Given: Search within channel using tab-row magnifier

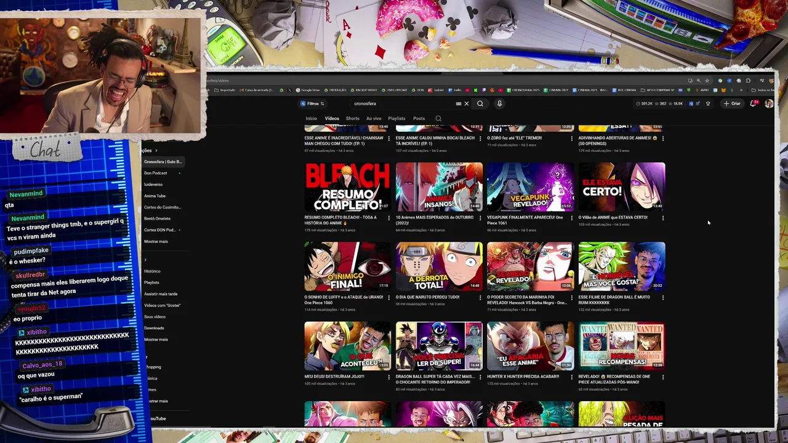Looking at the screenshot, I should (438, 118).
